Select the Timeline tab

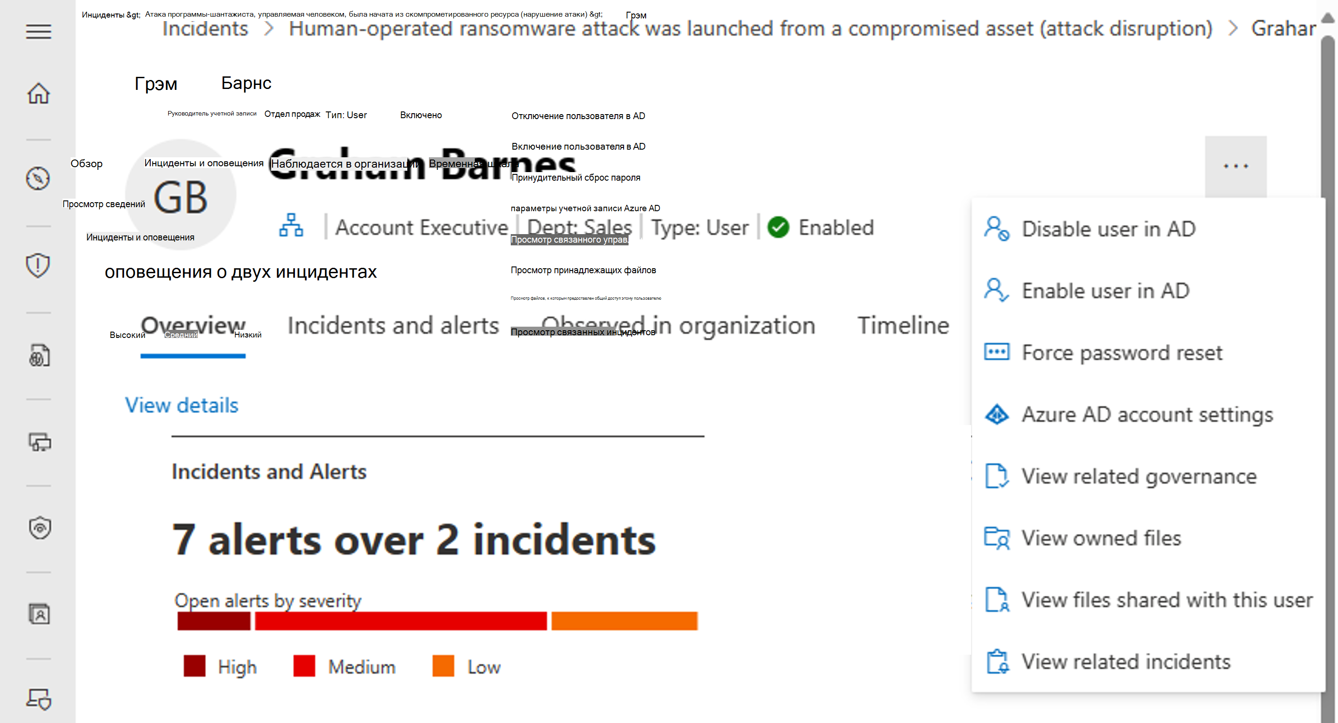pyautogui.click(x=902, y=325)
